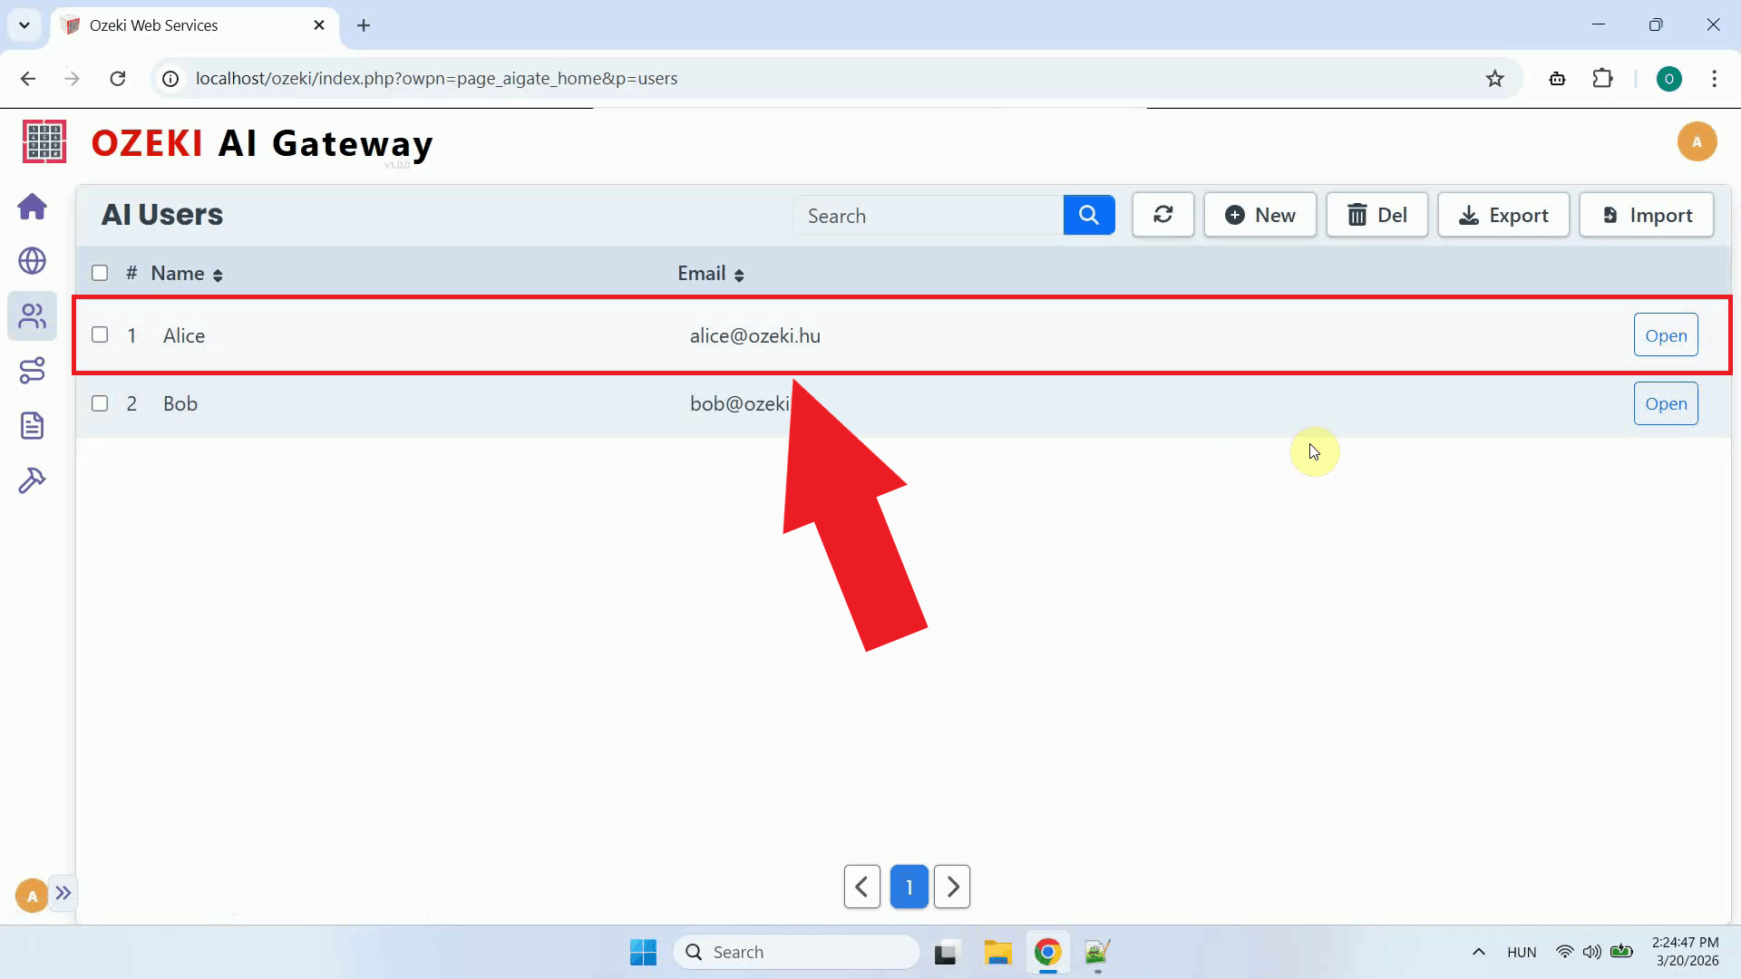Open Alice's record with the Open button
This screenshot has width=1741, height=979.
pos(1666,334)
